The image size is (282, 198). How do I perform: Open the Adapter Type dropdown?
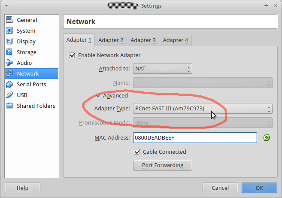tap(203, 109)
